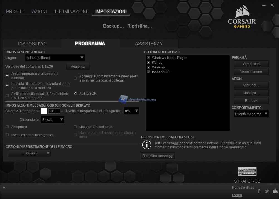Open the ASSISTENZA tab
This screenshot has width=279, height=199.
pos(148,44)
